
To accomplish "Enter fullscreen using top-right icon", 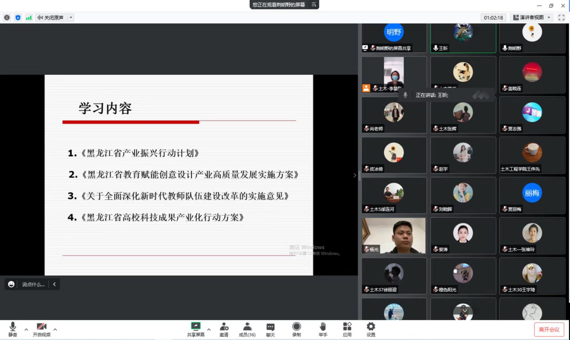I will (x=561, y=17).
